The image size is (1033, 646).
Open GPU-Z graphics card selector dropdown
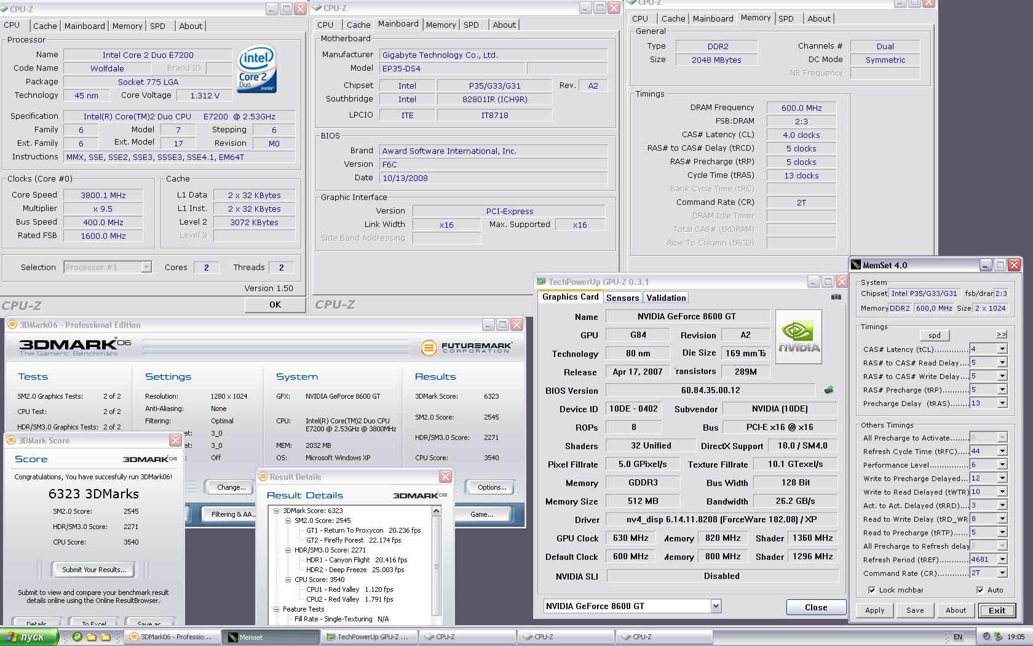716,606
